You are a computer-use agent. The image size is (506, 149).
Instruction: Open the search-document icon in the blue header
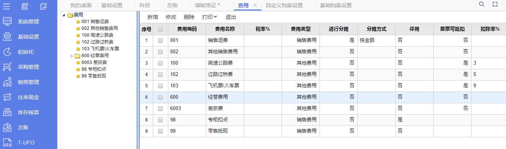25,6
